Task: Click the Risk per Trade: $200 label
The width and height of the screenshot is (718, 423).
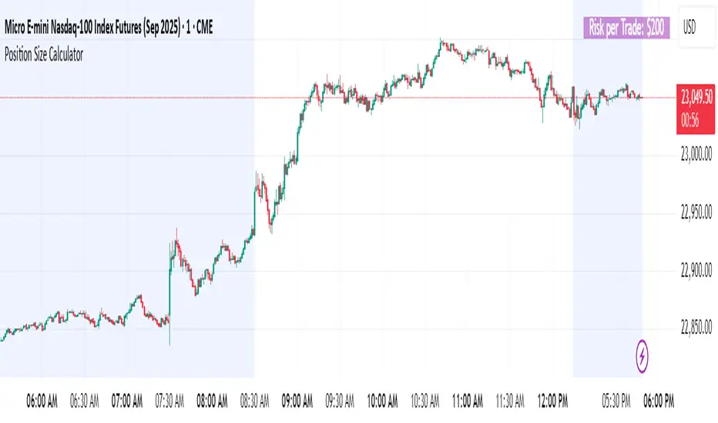Action: click(x=629, y=28)
